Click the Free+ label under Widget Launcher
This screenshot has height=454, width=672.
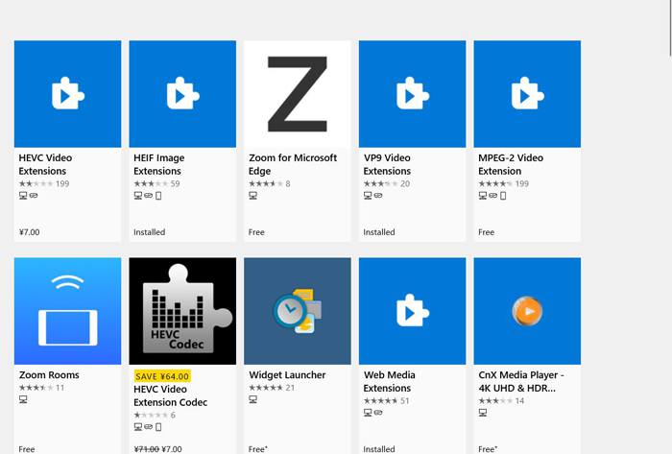click(x=258, y=449)
